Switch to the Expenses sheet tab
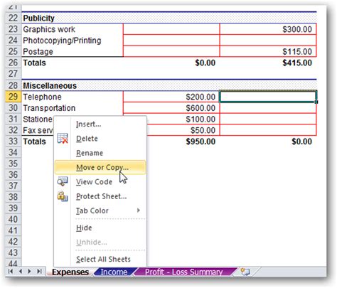 pos(70,272)
